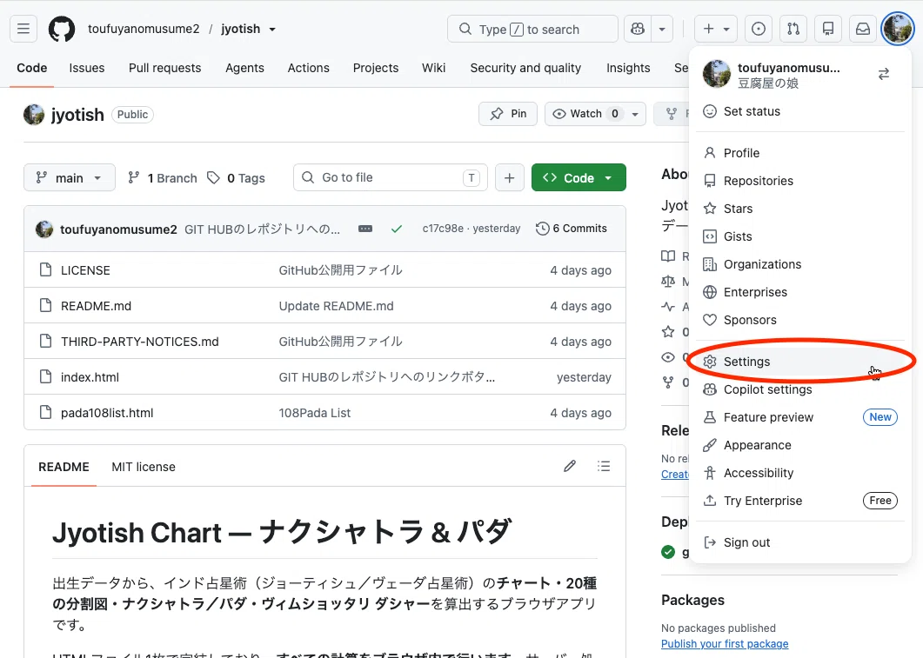Open the README outline list icon
The width and height of the screenshot is (923, 658).
point(604,466)
